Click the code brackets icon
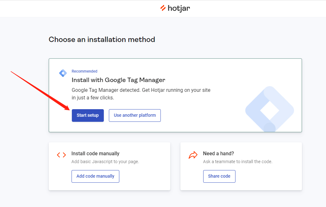This screenshot has width=326, height=207. [x=61, y=155]
